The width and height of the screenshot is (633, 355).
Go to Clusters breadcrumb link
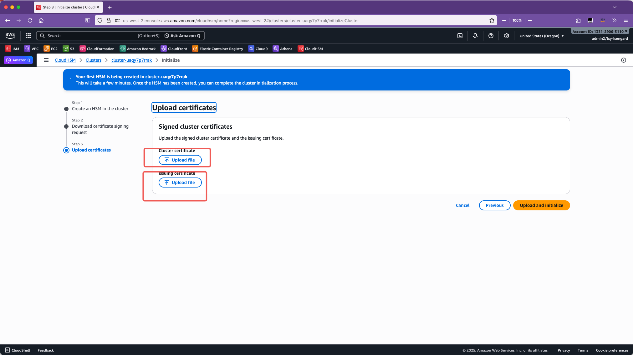point(94,60)
